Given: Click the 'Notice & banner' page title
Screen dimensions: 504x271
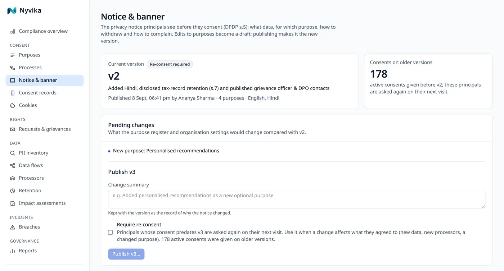Looking at the screenshot, I should tap(133, 17).
